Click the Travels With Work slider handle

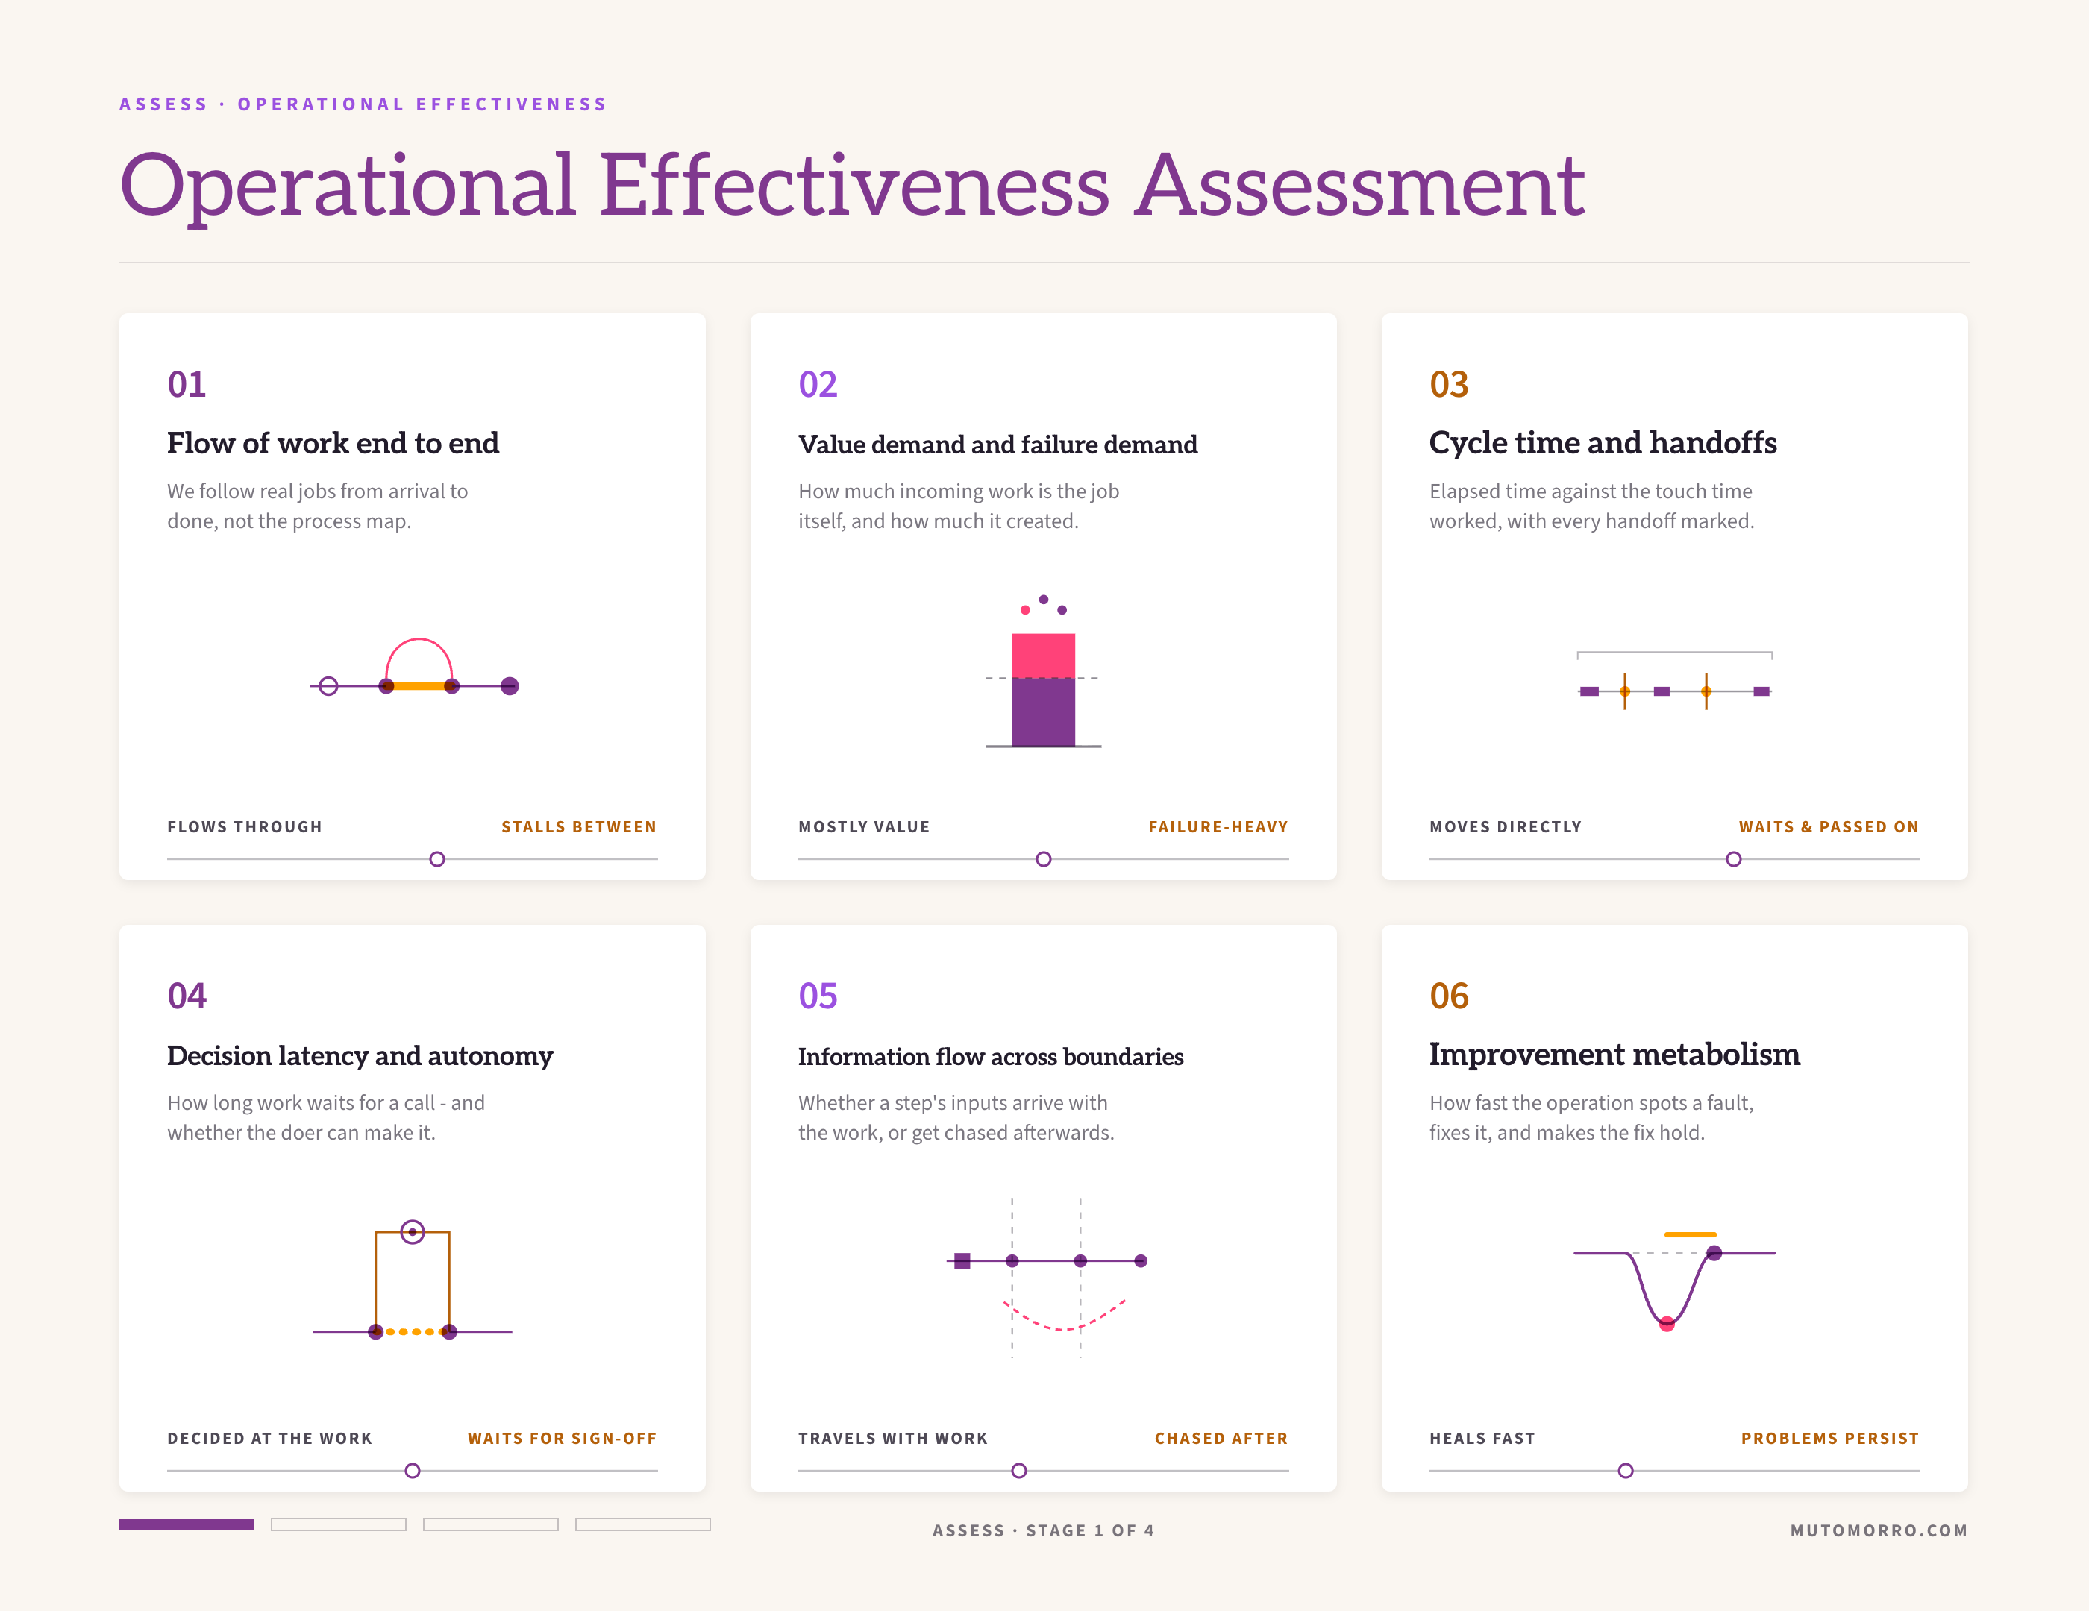point(1018,1471)
